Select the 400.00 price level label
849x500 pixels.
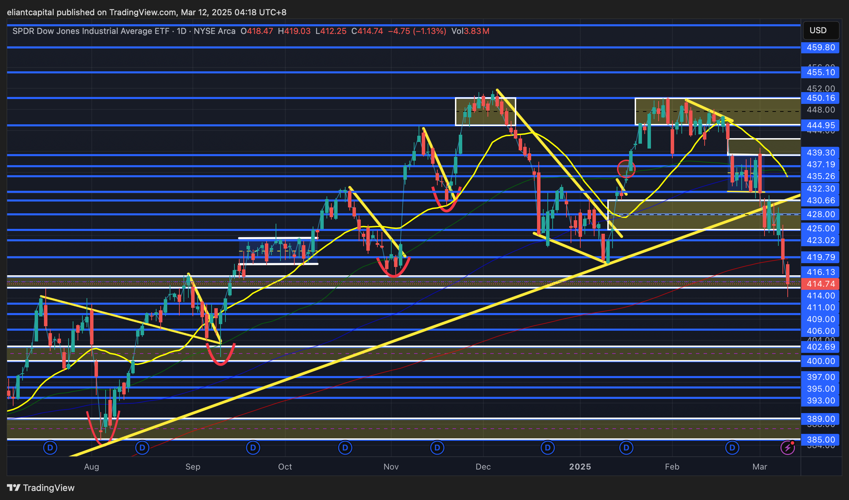pyautogui.click(x=820, y=361)
